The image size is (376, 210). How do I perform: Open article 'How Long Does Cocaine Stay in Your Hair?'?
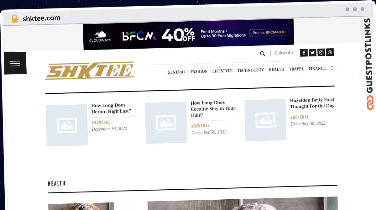213,109
